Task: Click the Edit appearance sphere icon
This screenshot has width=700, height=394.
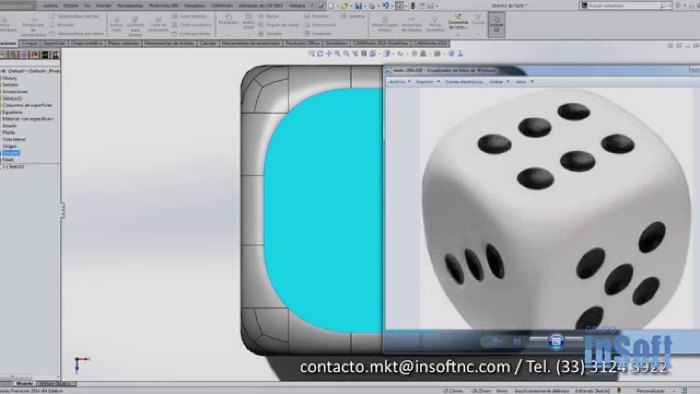Action: click(x=415, y=54)
